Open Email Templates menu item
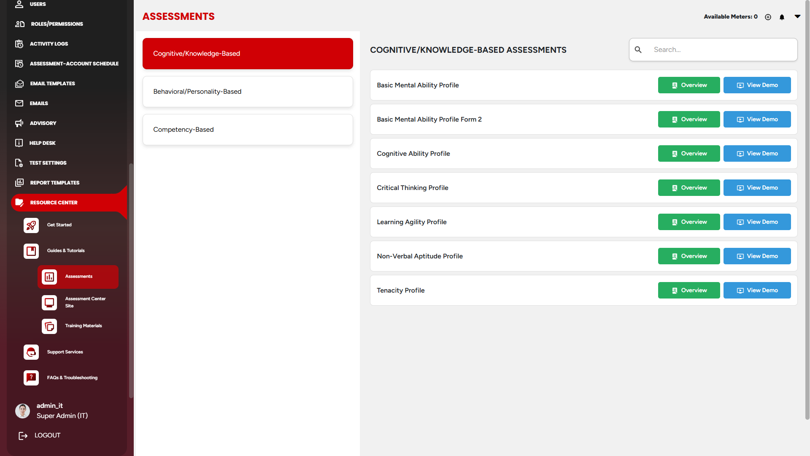 point(52,84)
